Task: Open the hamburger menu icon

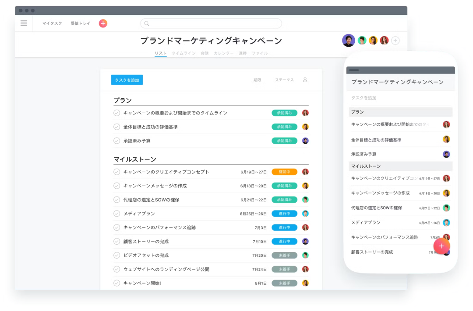Action: 24,23
